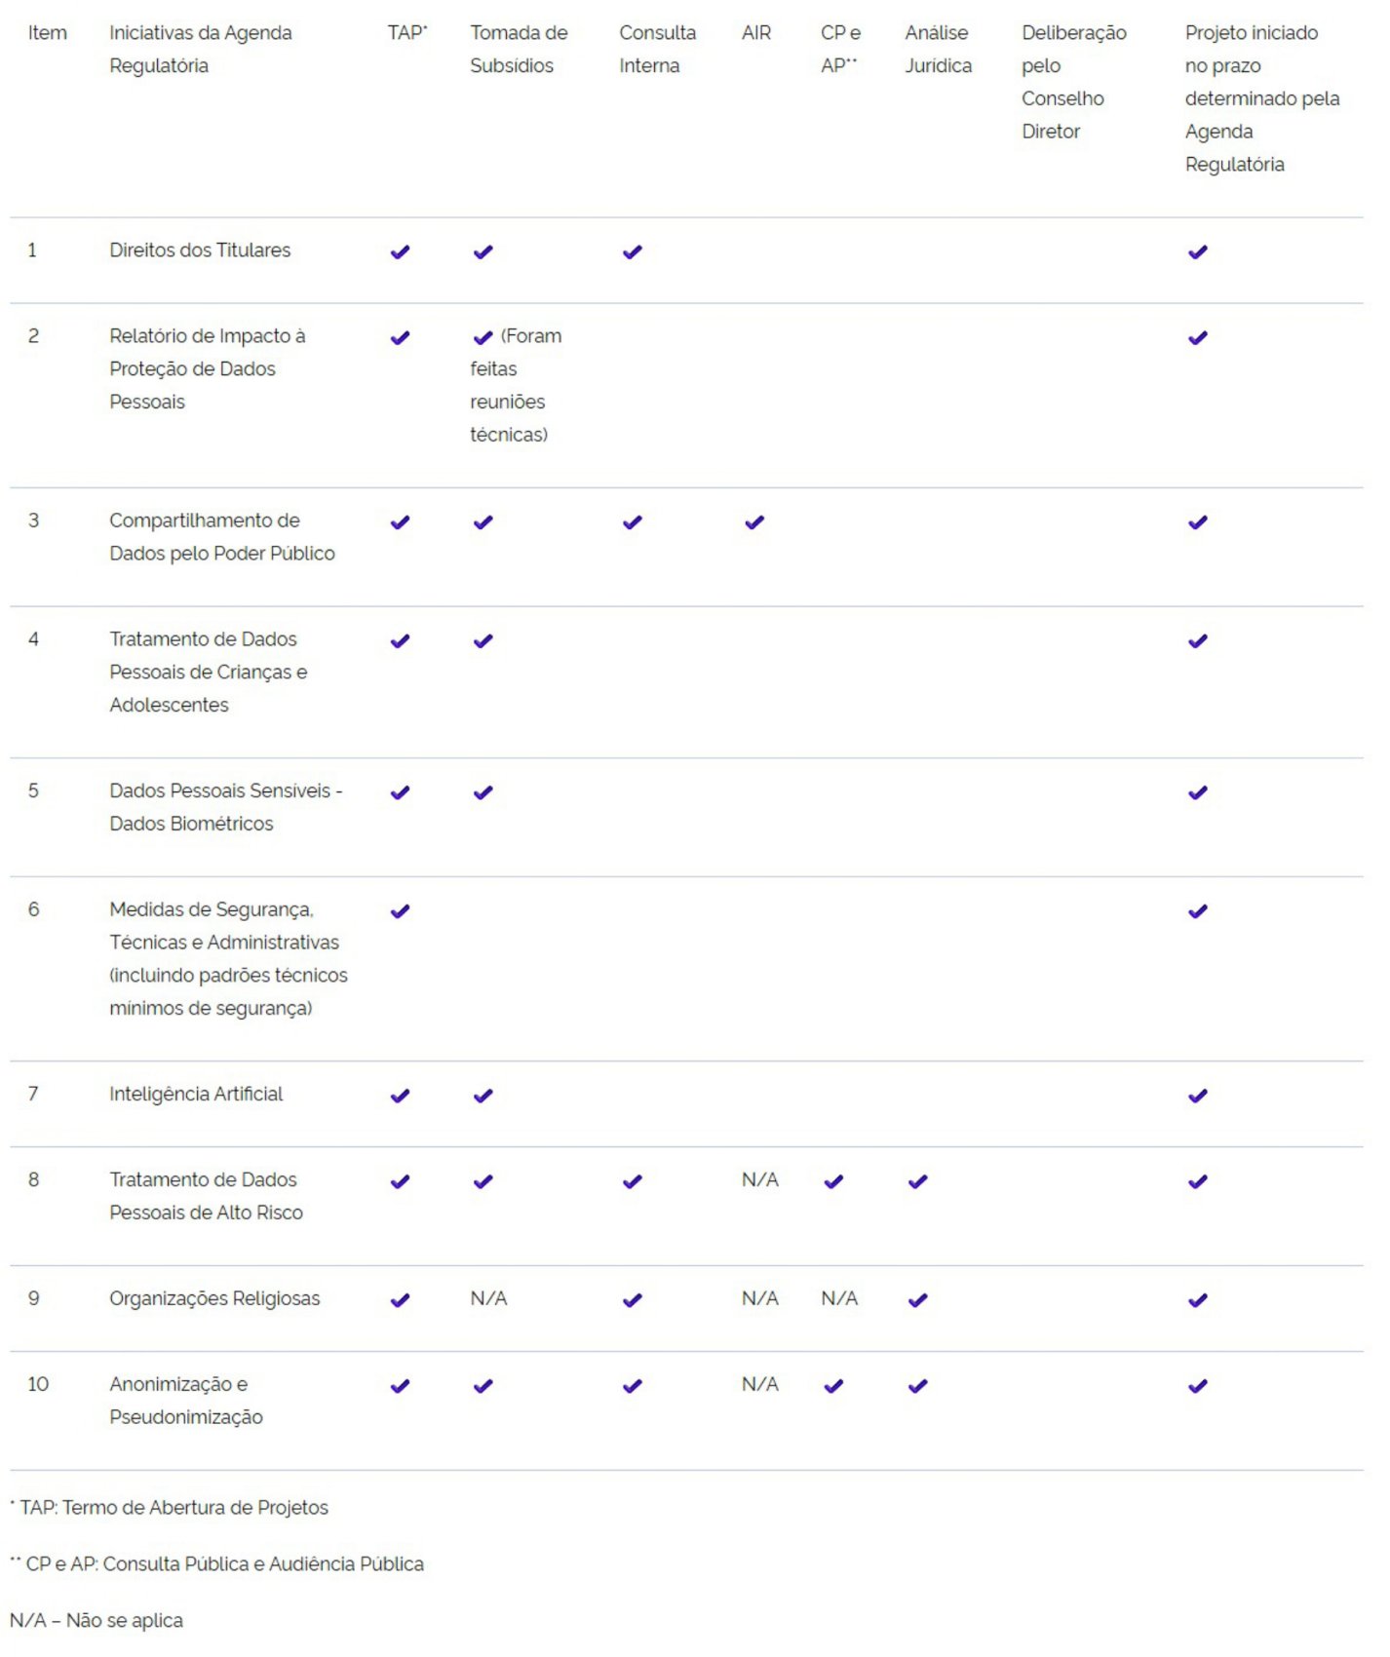Click N/A in AIR column for Anonimização row
Viewport: 1390px width, 1657px height.
[x=759, y=1384]
